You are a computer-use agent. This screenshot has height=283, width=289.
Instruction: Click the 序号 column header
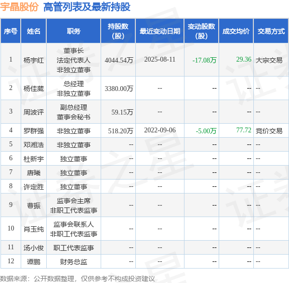tap(11, 31)
